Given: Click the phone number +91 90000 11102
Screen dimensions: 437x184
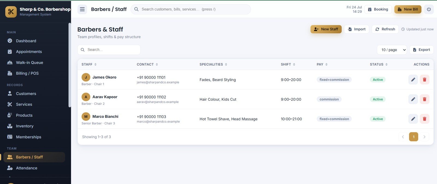Looking at the screenshot, I should 151,97.
